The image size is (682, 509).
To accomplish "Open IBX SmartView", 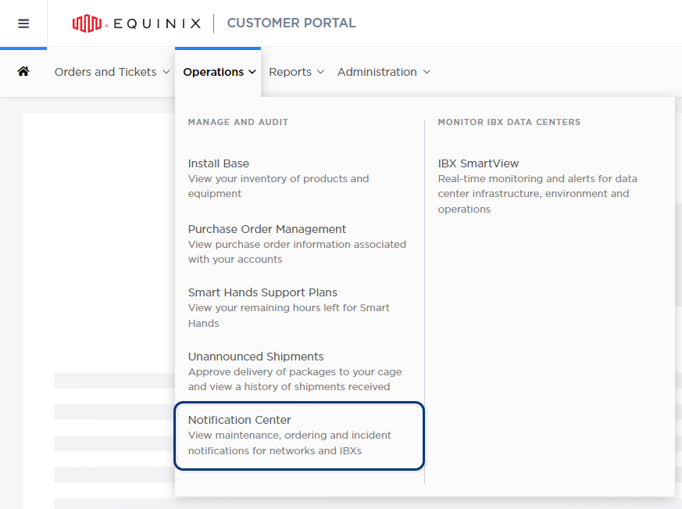I will (x=478, y=163).
